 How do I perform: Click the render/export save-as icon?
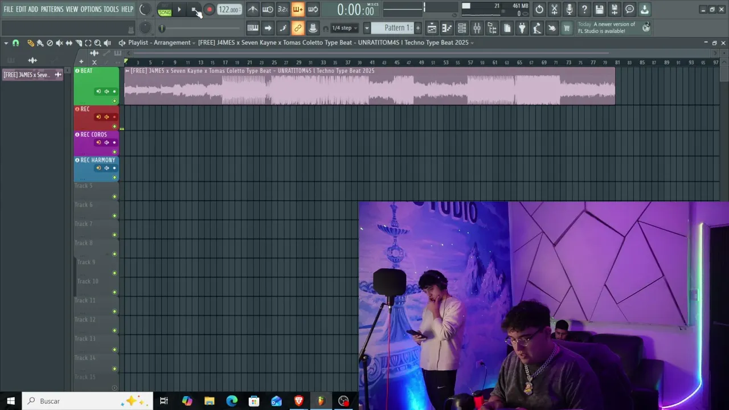[x=614, y=9]
